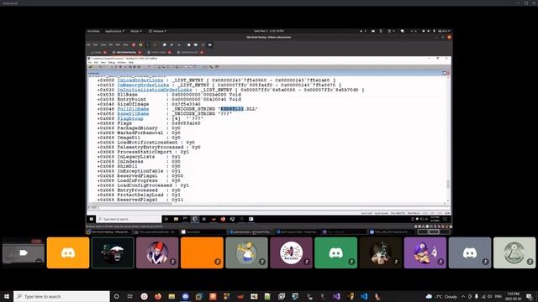Select the gray Discord avatar participant tile
This screenshot has width=538, height=302.
tap(469, 253)
